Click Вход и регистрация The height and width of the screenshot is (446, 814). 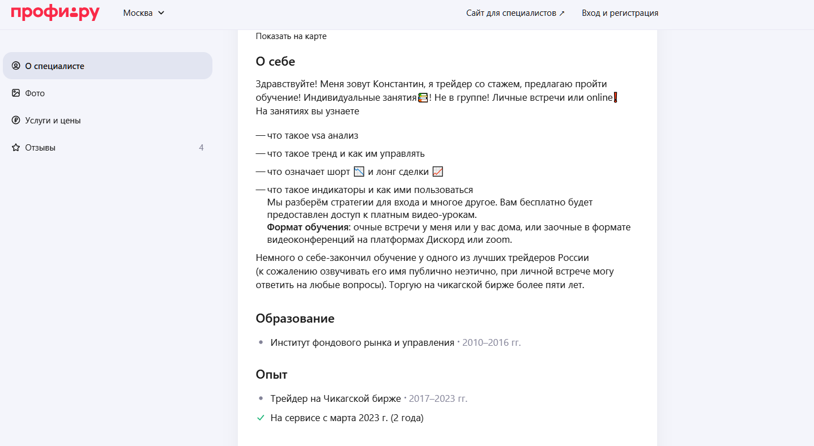[620, 13]
